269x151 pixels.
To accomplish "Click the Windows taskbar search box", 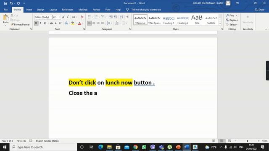I will (43, 147).
